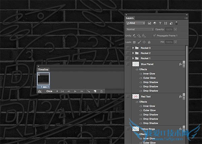Show the Rocket 3 group visibility
This screenshot has height=144, width=202.
128,48
